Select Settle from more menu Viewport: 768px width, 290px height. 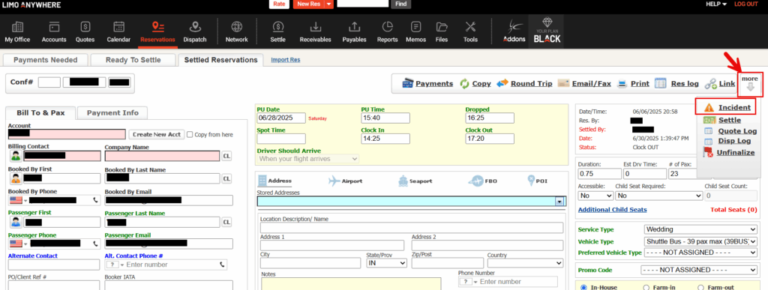722,120
